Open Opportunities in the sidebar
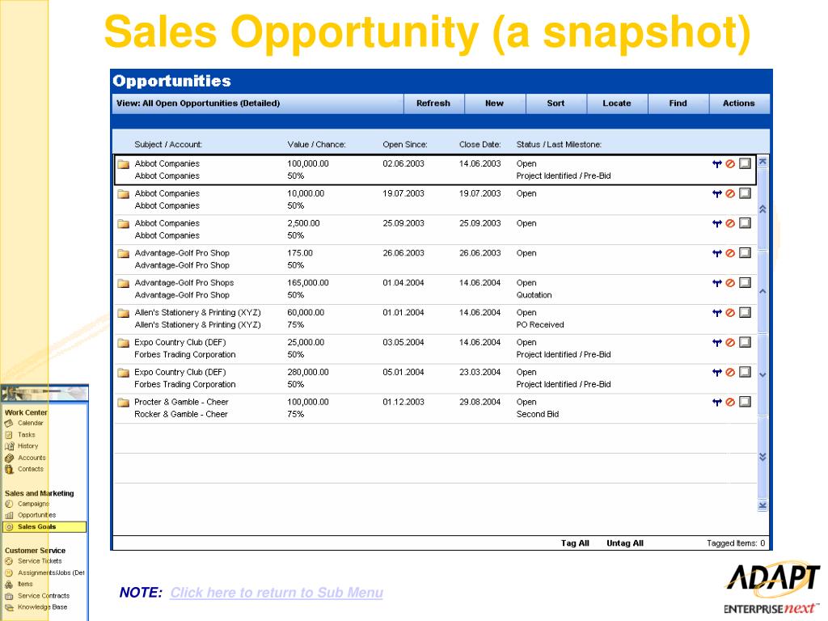 pos(36,515)
